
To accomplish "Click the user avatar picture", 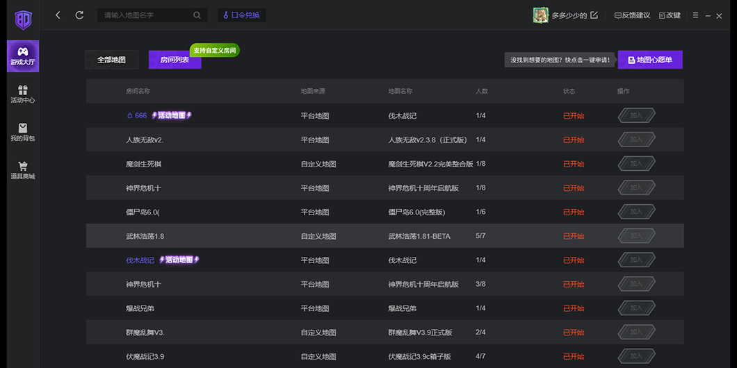I will point(540,15).
